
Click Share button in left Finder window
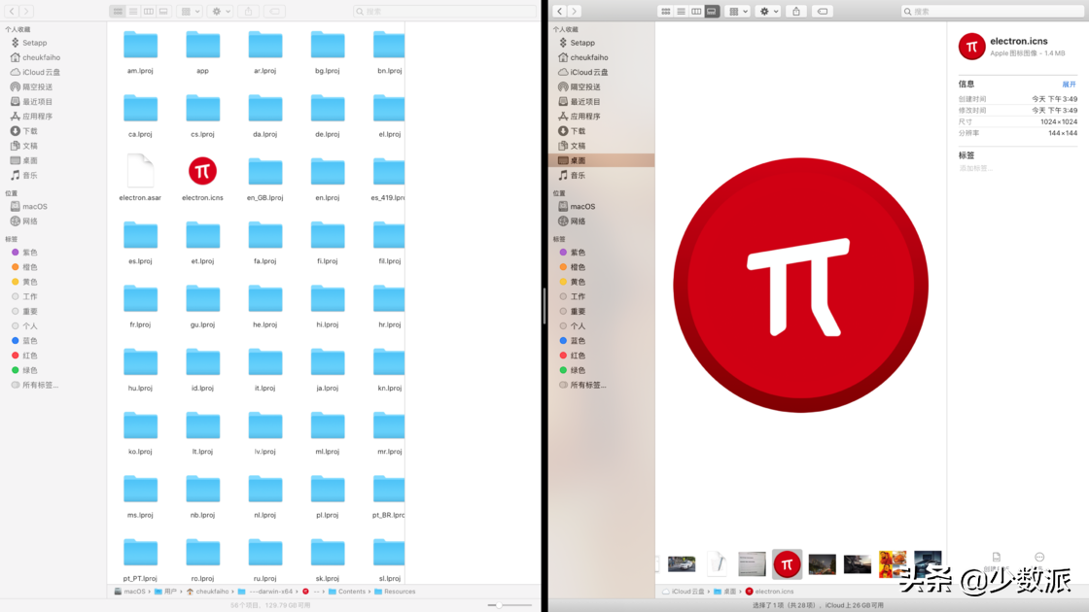(248, 11)
